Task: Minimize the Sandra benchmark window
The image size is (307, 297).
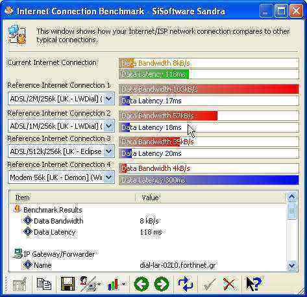Action: [266, 10]
